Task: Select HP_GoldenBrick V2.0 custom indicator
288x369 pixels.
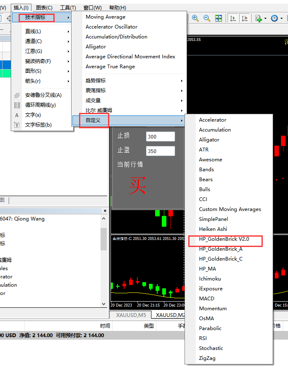Action: tap(224, 239)
